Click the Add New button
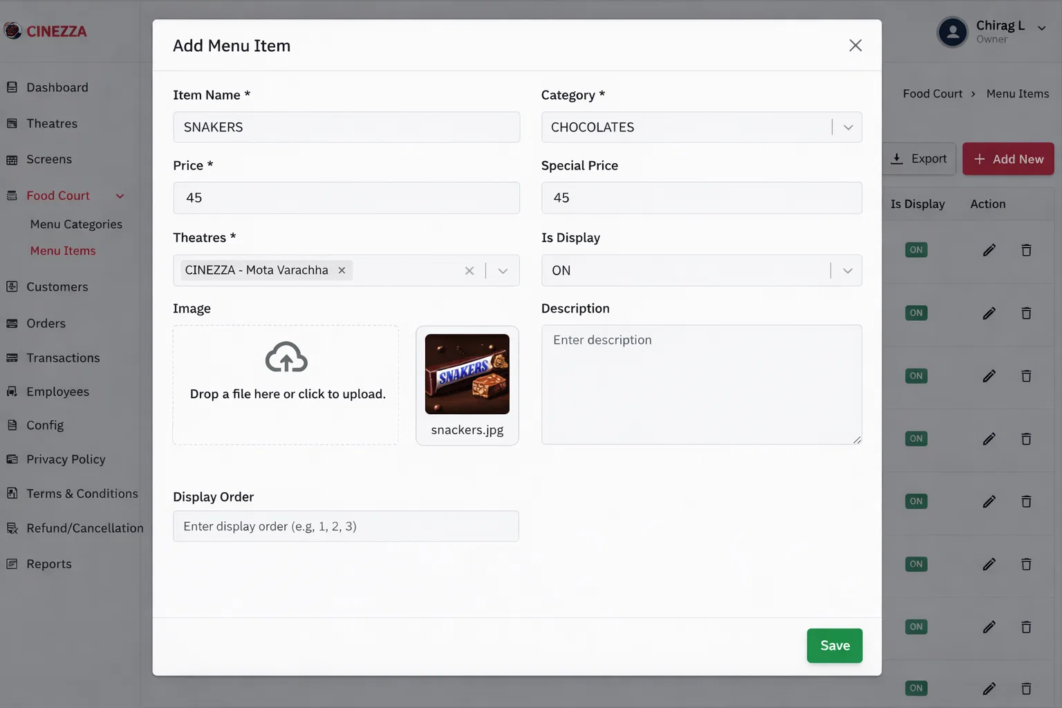The image size is (1062, 708). click(1008, 159)
